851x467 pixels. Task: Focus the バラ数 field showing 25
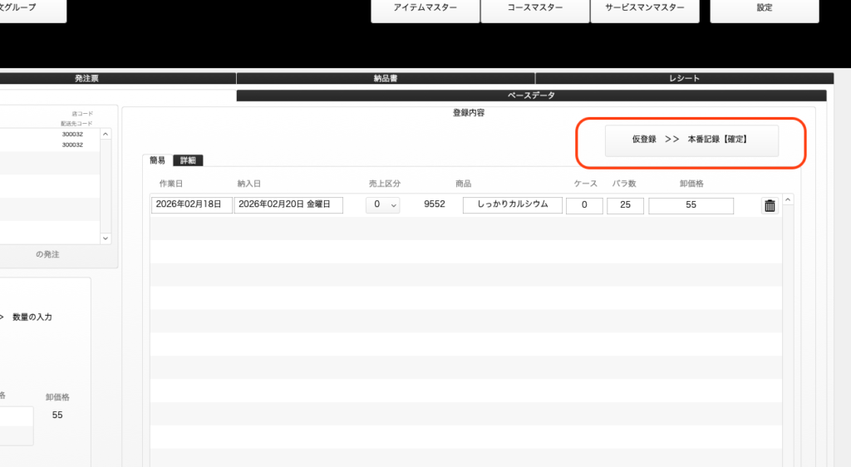pos(625,205)
